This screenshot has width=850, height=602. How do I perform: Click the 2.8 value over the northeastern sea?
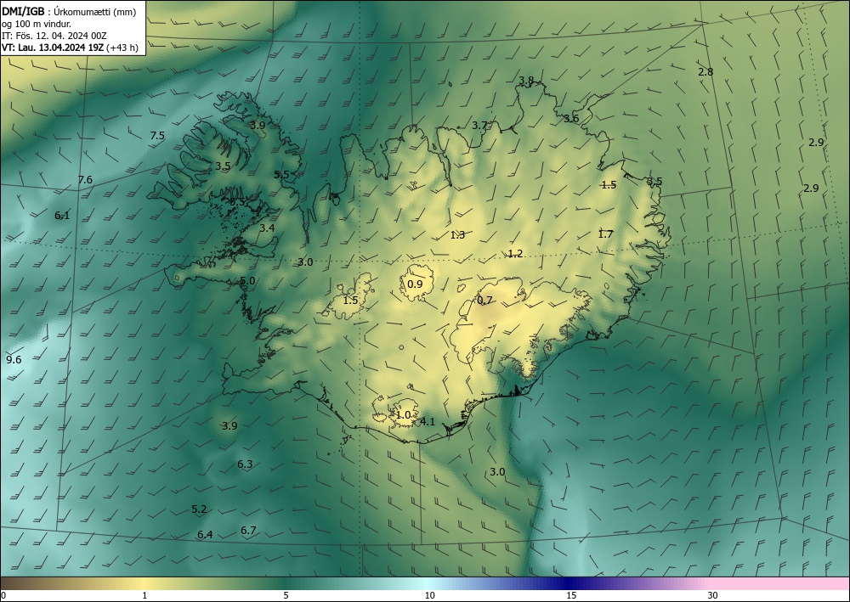[705, 71]
